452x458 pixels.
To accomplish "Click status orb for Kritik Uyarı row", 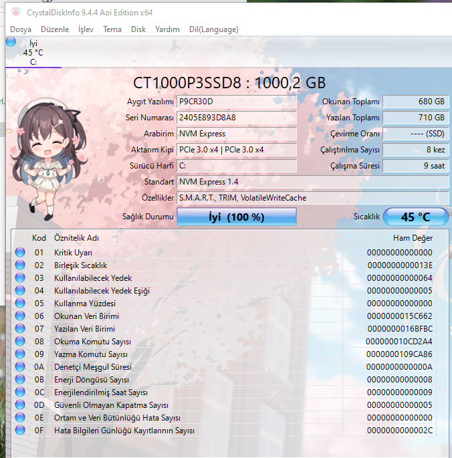I will (20, 252).
